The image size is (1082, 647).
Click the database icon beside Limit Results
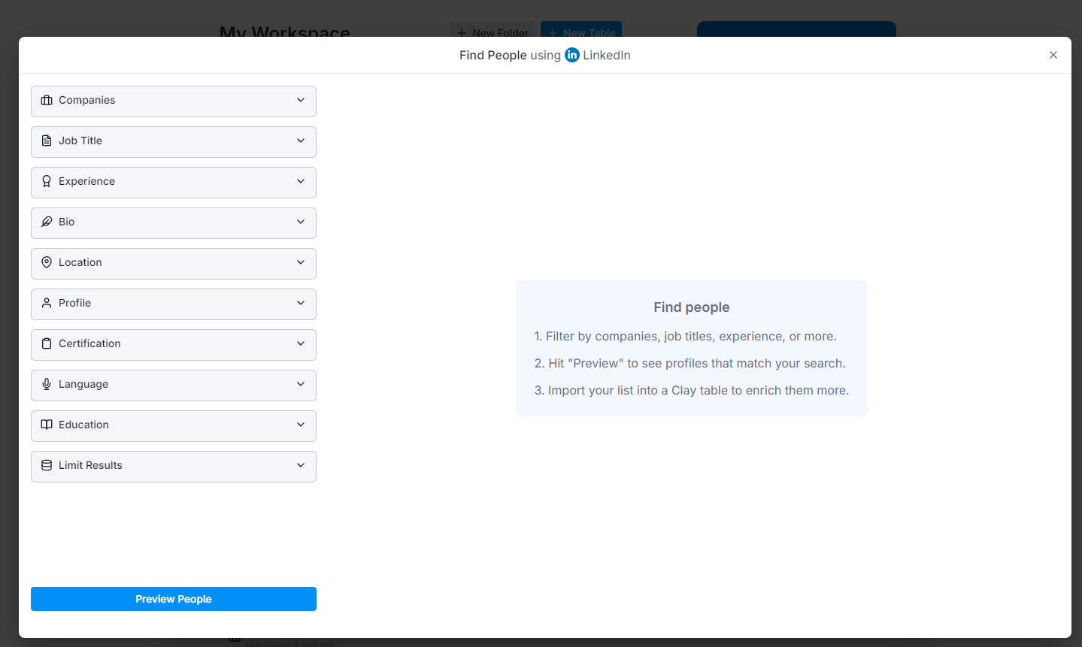[47, 465]
